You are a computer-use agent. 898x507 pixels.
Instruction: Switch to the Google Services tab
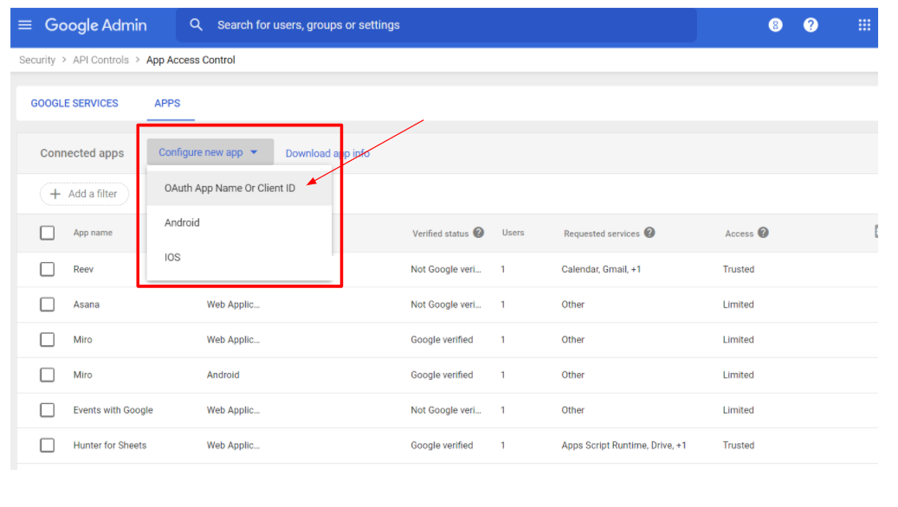point(74,103)
